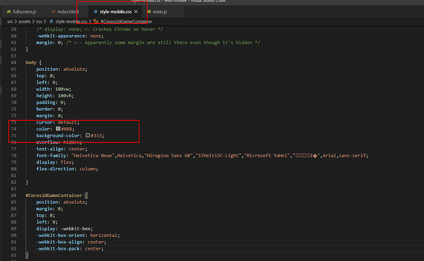
Task: Close the style-mobile.css editor tab
Action: pos(135,12)
